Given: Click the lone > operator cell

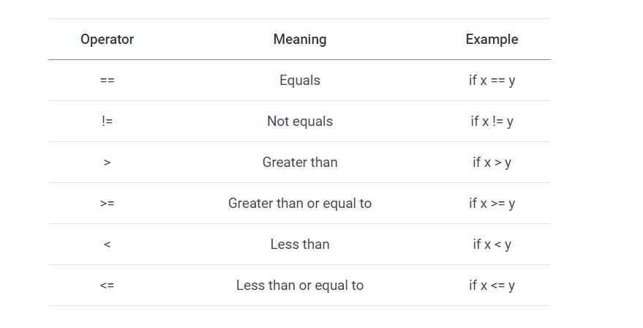Looking at the screenshot, I should pyautogui.click(x=107, y=163).
